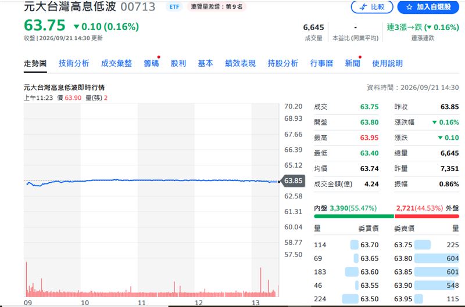Switch to 技術分析 tab
465x307 pixels.
pos(74,63)
